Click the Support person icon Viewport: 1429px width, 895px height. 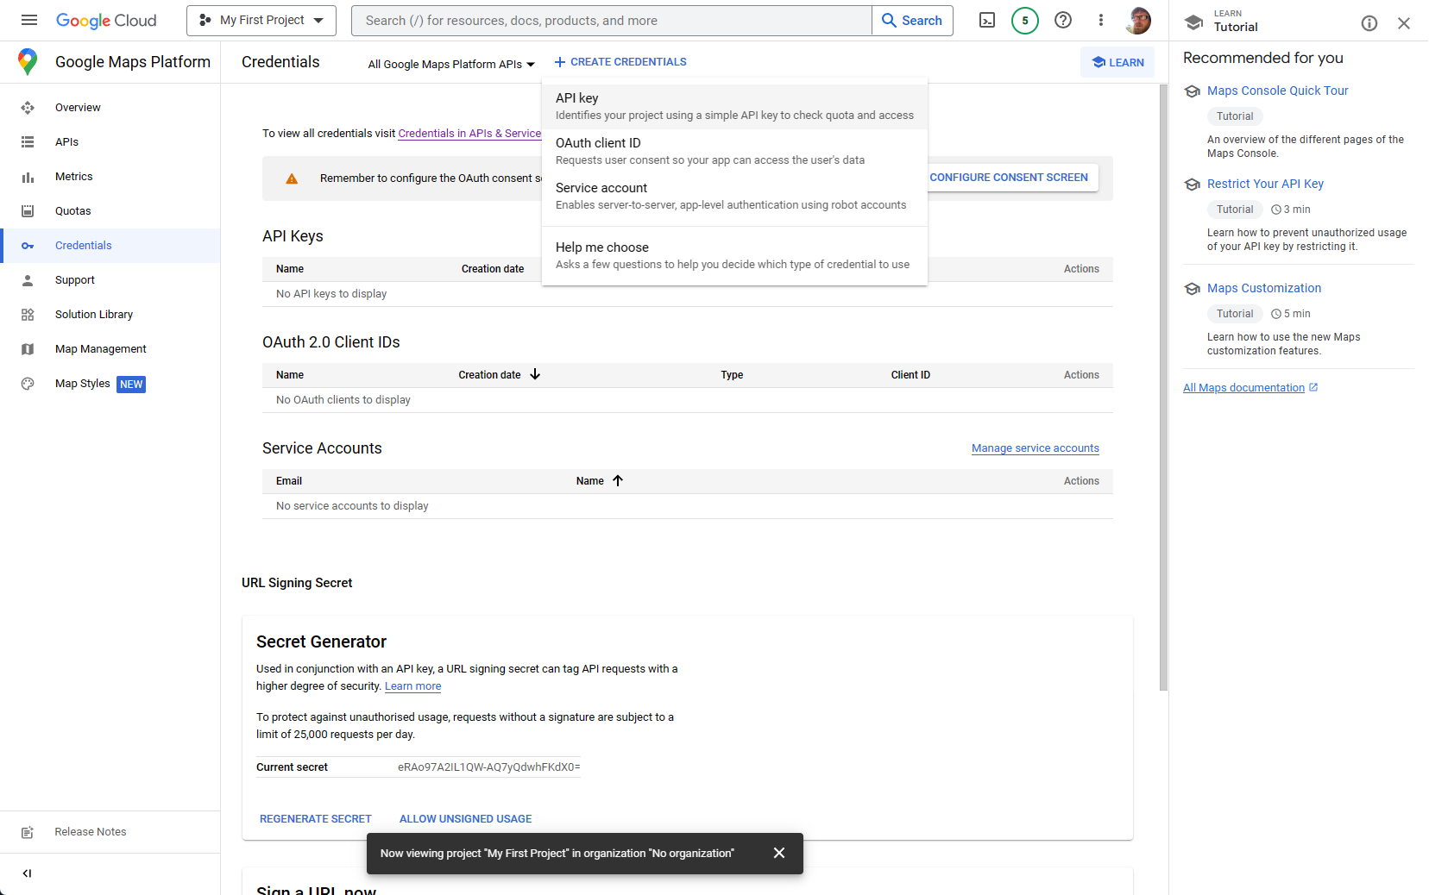click(28, 280)
